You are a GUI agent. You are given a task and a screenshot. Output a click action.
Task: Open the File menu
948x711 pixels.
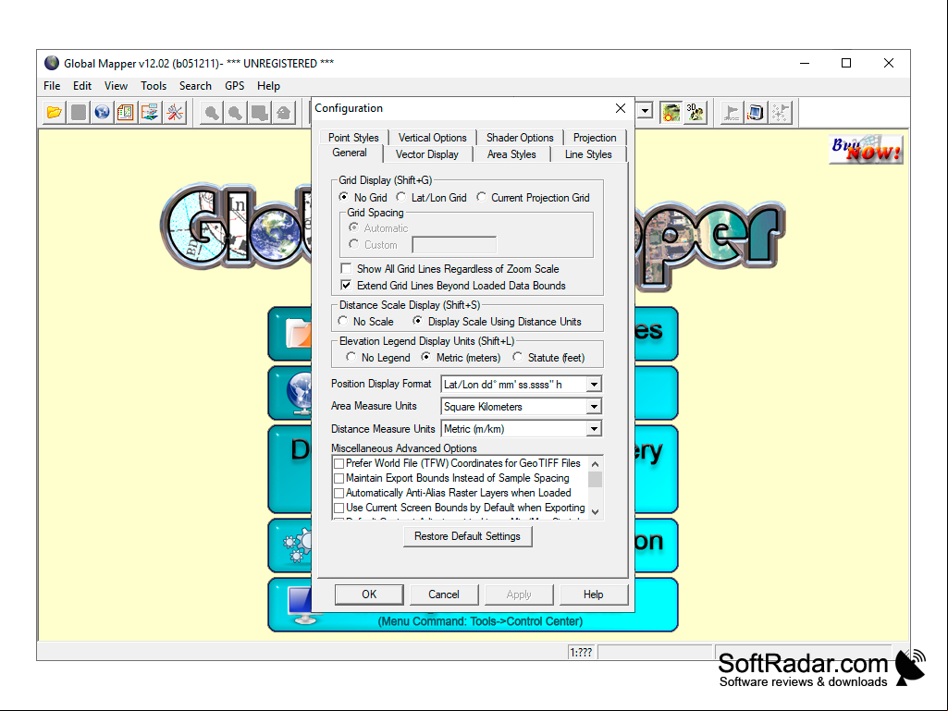(x=52, y=86)
